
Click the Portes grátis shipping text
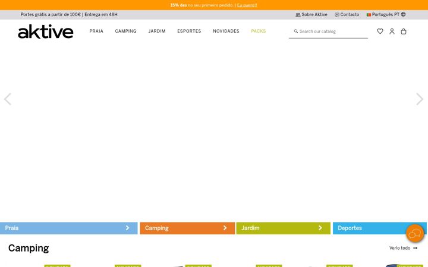coord(69,14)
